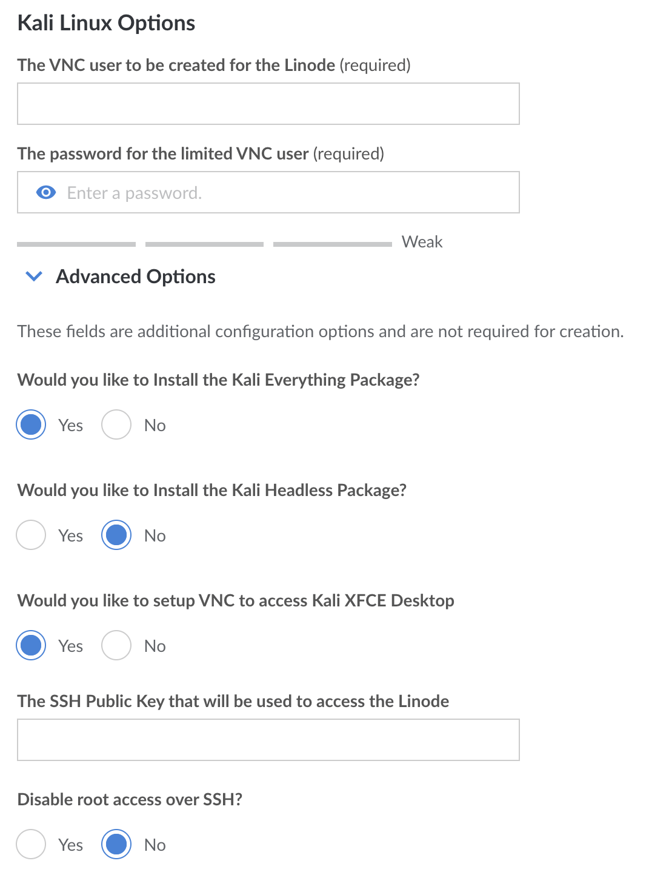Focus the VNC user input field
669x872 pixels.
tap(268, 104)
